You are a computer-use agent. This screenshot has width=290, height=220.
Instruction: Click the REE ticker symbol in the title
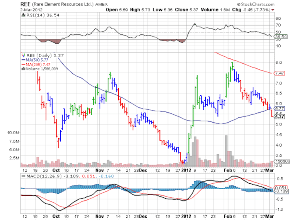(x=25, y=4)
